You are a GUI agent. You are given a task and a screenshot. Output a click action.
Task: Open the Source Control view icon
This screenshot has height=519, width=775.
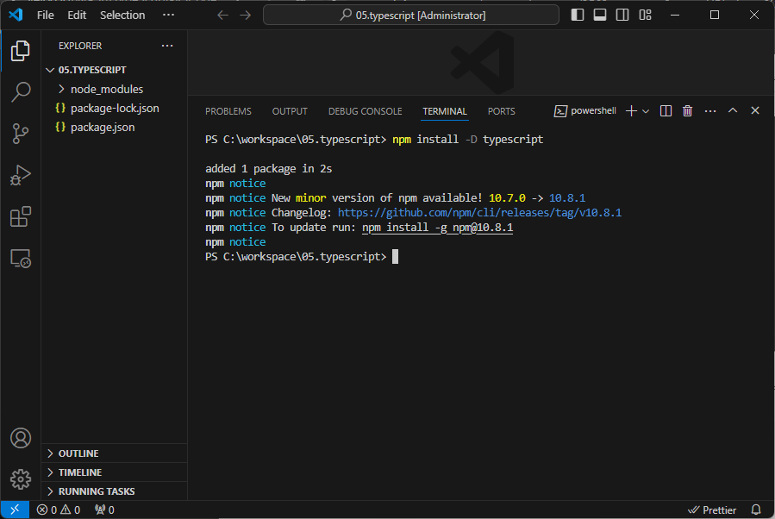coord(21,134)
